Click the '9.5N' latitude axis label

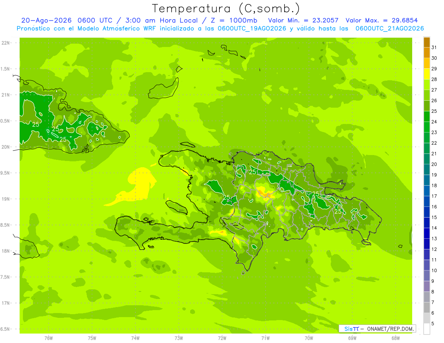6,173
